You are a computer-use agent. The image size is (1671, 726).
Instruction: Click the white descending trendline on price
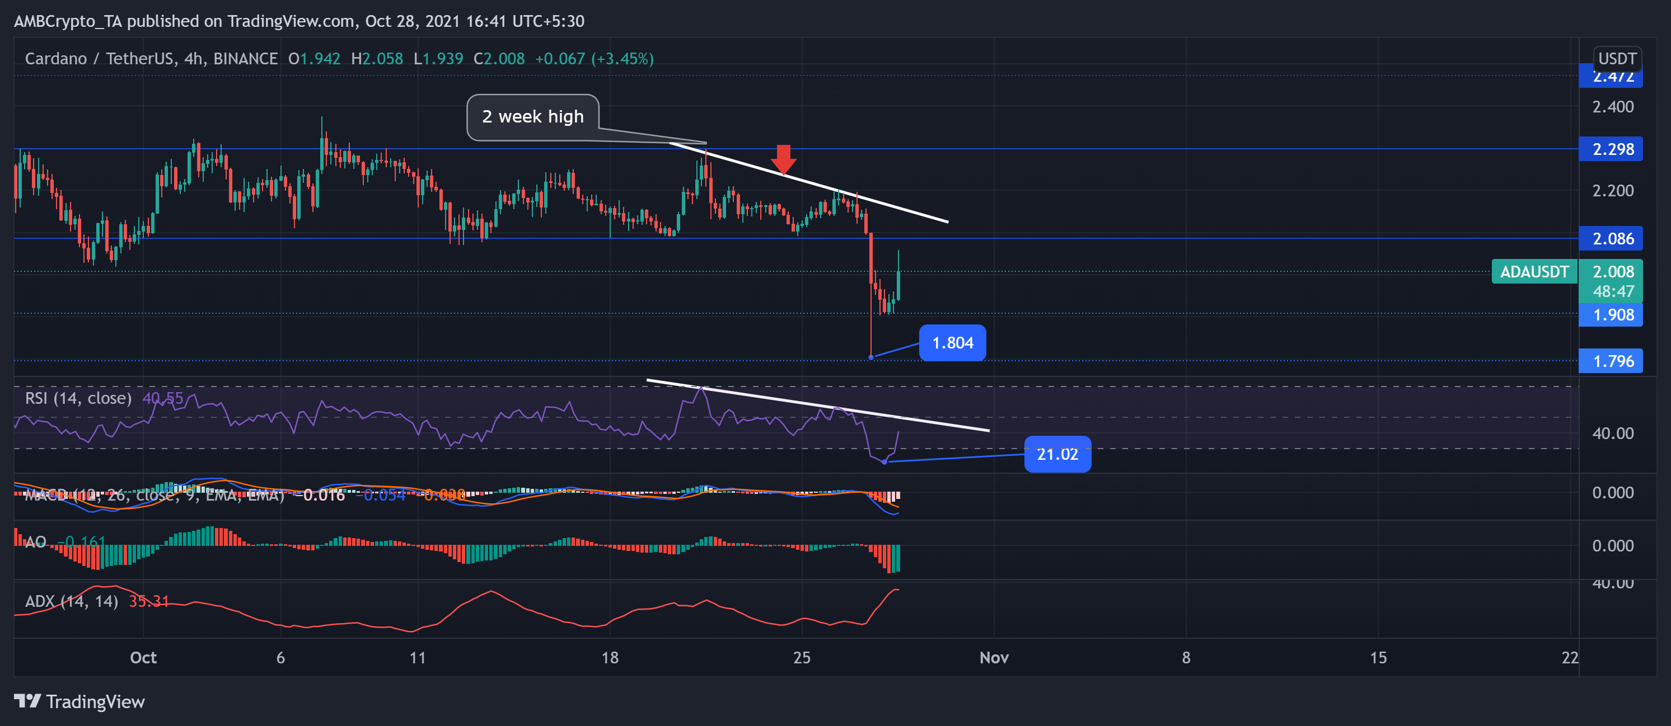click(809, 182)
